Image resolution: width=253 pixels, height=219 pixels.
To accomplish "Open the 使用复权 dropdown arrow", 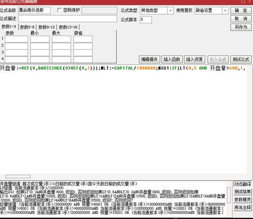I will tap(225, 11).
